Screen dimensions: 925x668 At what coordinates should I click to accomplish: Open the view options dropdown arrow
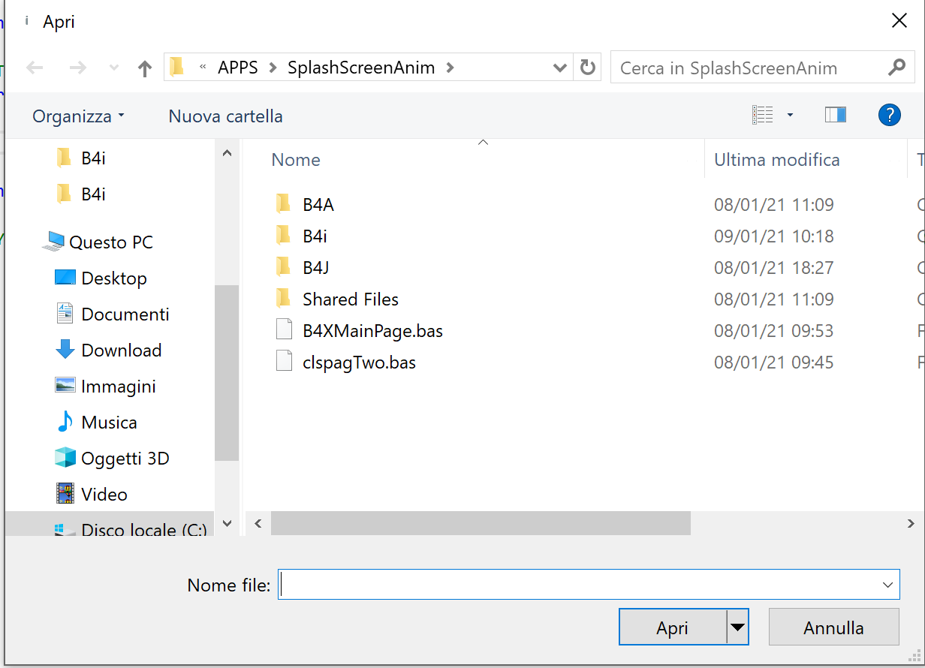point(790,115)
